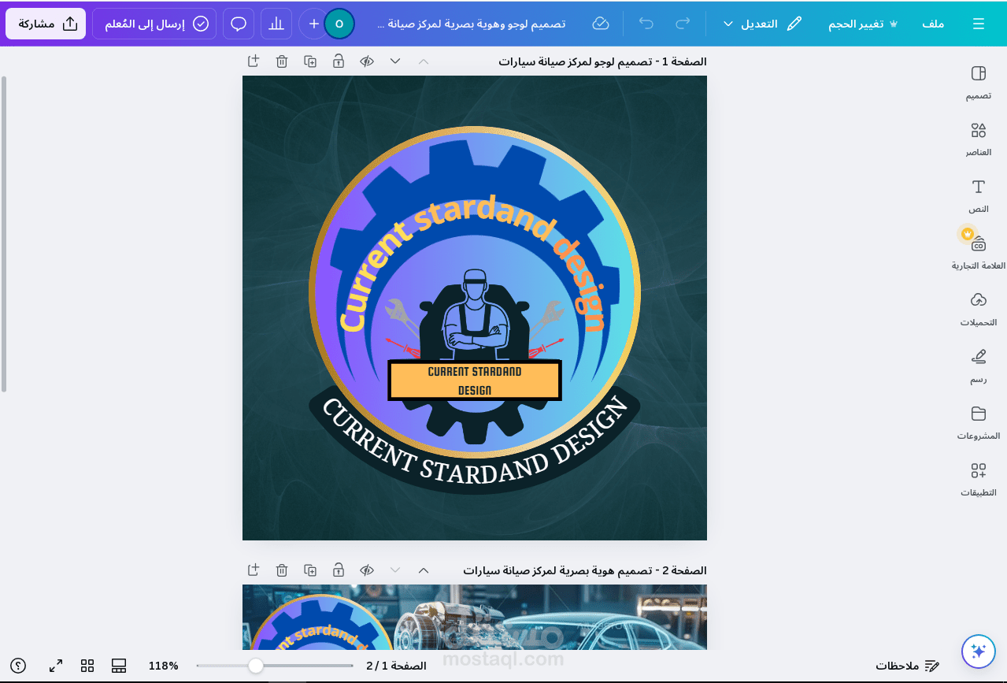Click the undo arrow
Image resolution: width=1007 pixels, height=683 pixels.
point(646,24)
